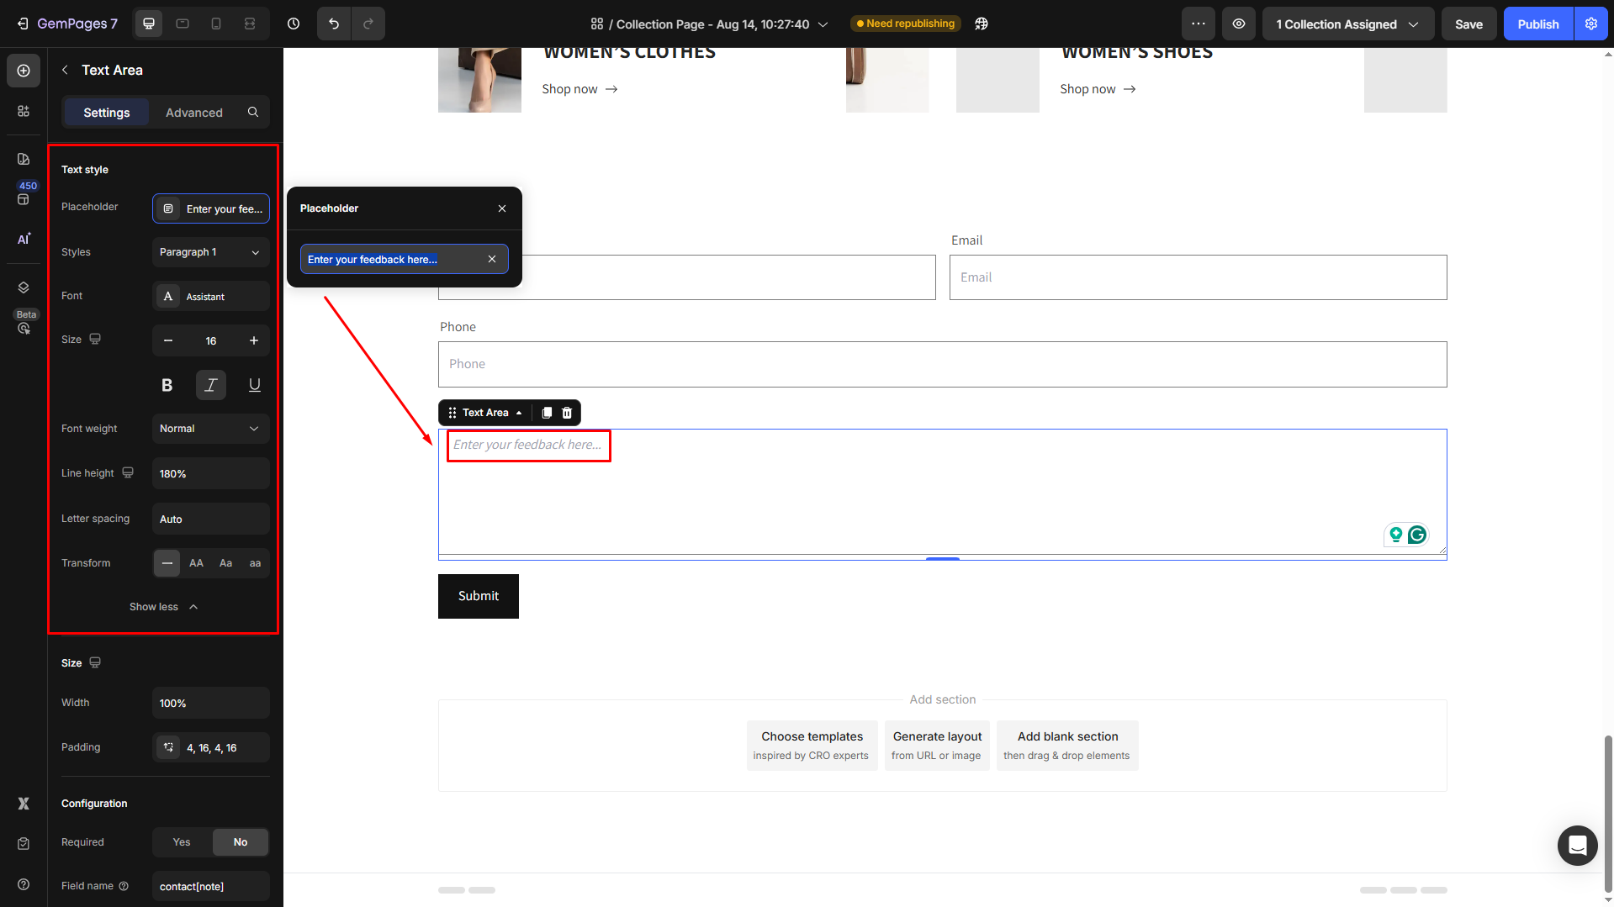
Task: Switch to the Advanced tab
Action: 194,112
